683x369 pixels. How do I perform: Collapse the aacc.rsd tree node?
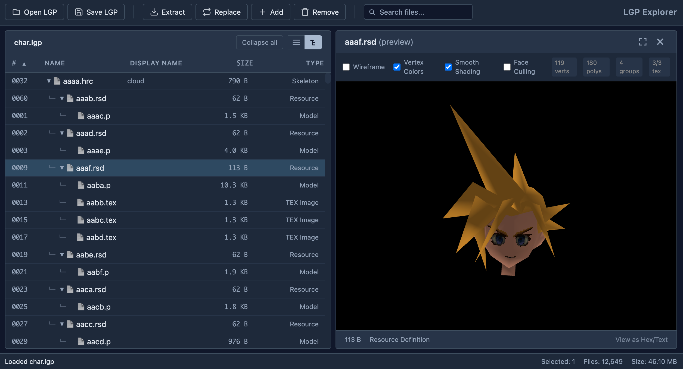[62, 324]
